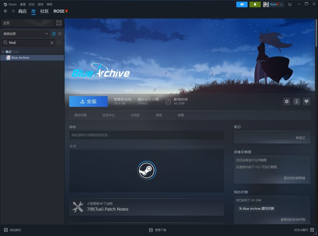Go to the 库 tab
Image resolution: width=318 pixels, height=236 pixels.
(34, 12)
